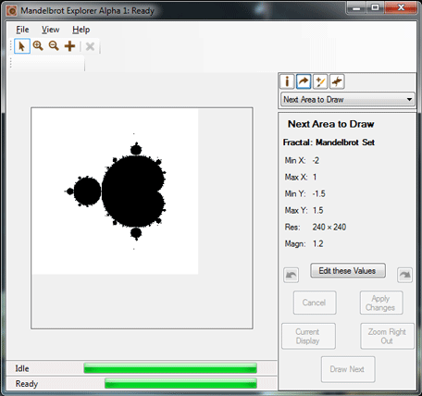
Task: Select the fourth panel icon with cross arrow
Action: pyautogui.click(x=337, y=81)
